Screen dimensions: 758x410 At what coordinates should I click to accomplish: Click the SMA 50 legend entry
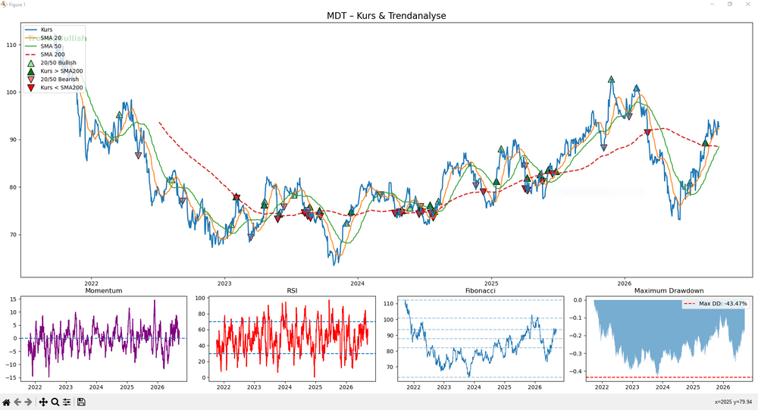[x=51, y=46]
